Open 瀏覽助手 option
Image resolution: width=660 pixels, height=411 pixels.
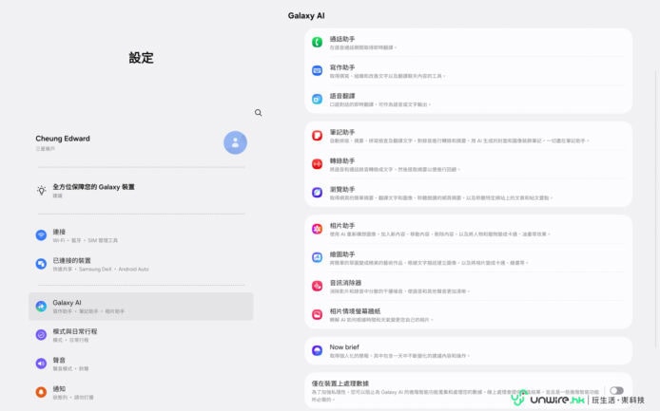(469, 193)
